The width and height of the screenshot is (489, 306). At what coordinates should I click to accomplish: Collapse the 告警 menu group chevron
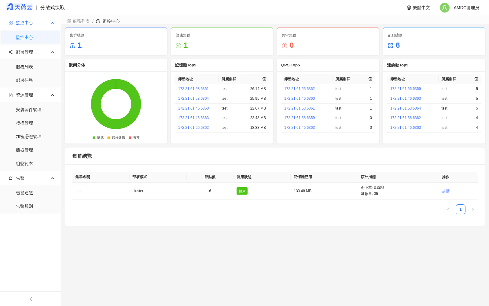pos(53,178)
